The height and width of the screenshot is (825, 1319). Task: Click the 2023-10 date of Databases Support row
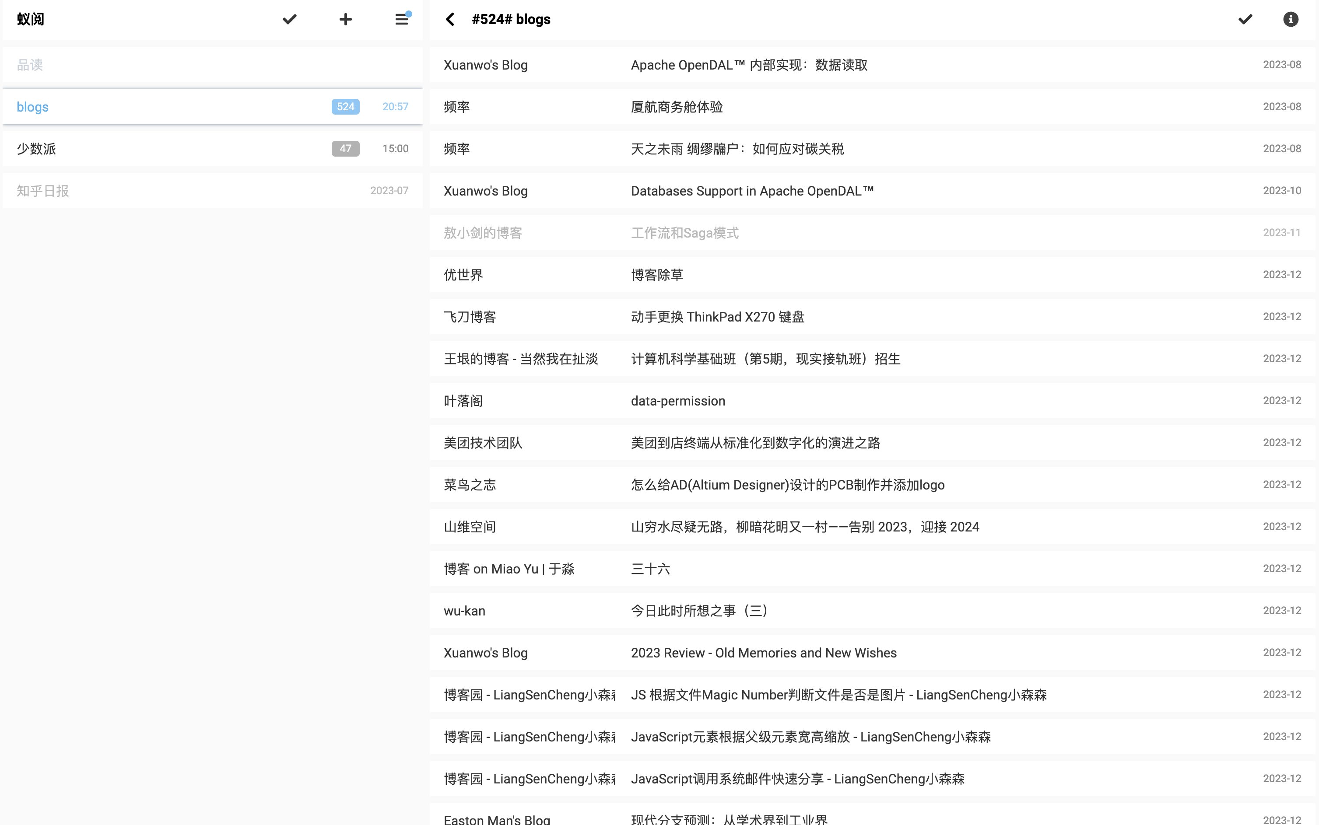[1282, 191]
